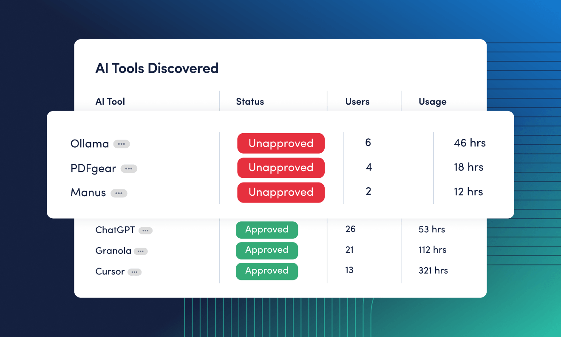Screen dimensions: 561x337
Task: Click the 12 hrs usage value
Action: [x=468, y=192]
